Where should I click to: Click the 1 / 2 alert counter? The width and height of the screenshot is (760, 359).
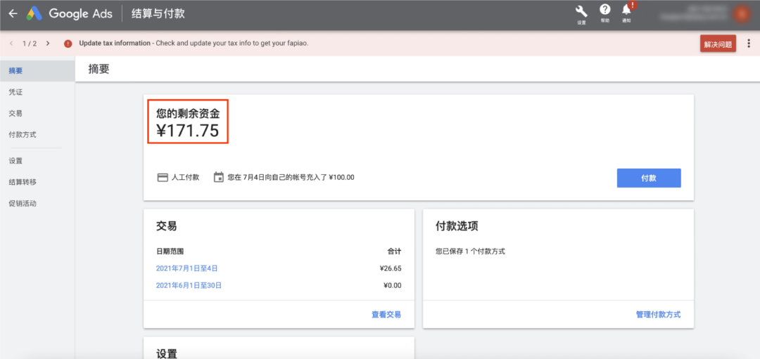[30, 43]
